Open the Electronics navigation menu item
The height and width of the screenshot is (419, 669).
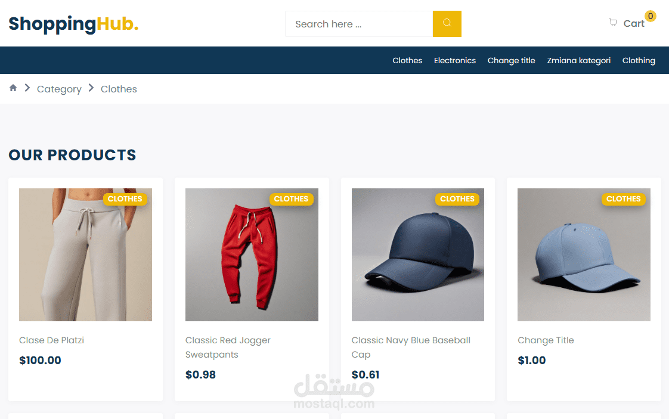(455, 61)
